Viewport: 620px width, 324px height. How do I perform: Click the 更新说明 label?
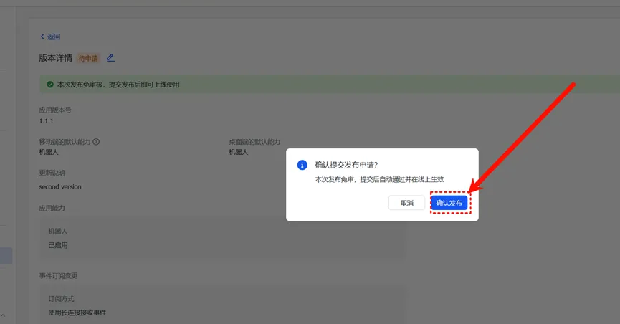point(52,173)
